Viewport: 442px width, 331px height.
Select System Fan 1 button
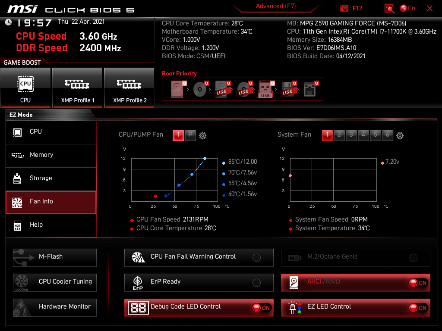(x=327, y=135)
